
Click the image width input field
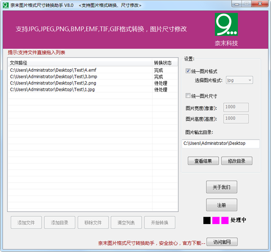point(236,107)
